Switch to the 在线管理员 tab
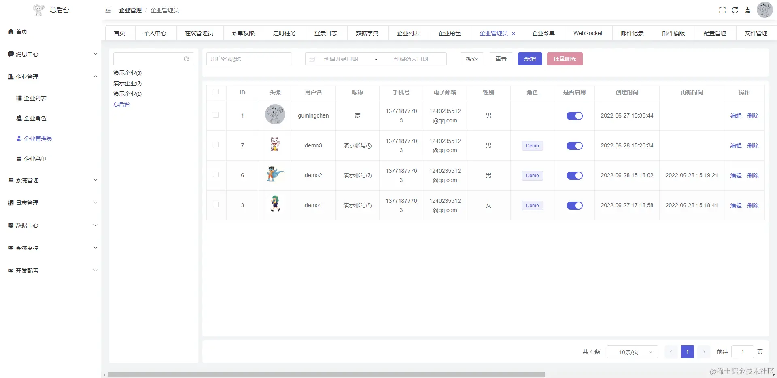Viewport: 777px width, 378px height. pos(199,33)
